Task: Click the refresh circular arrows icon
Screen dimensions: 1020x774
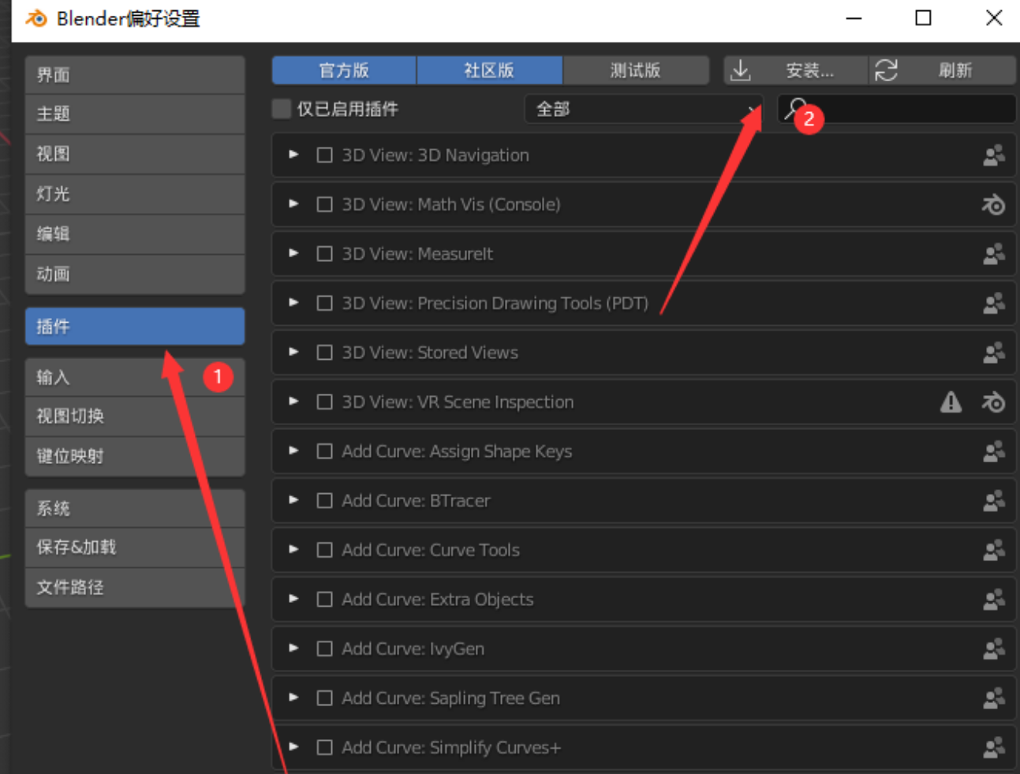Action: coord(886,70)
